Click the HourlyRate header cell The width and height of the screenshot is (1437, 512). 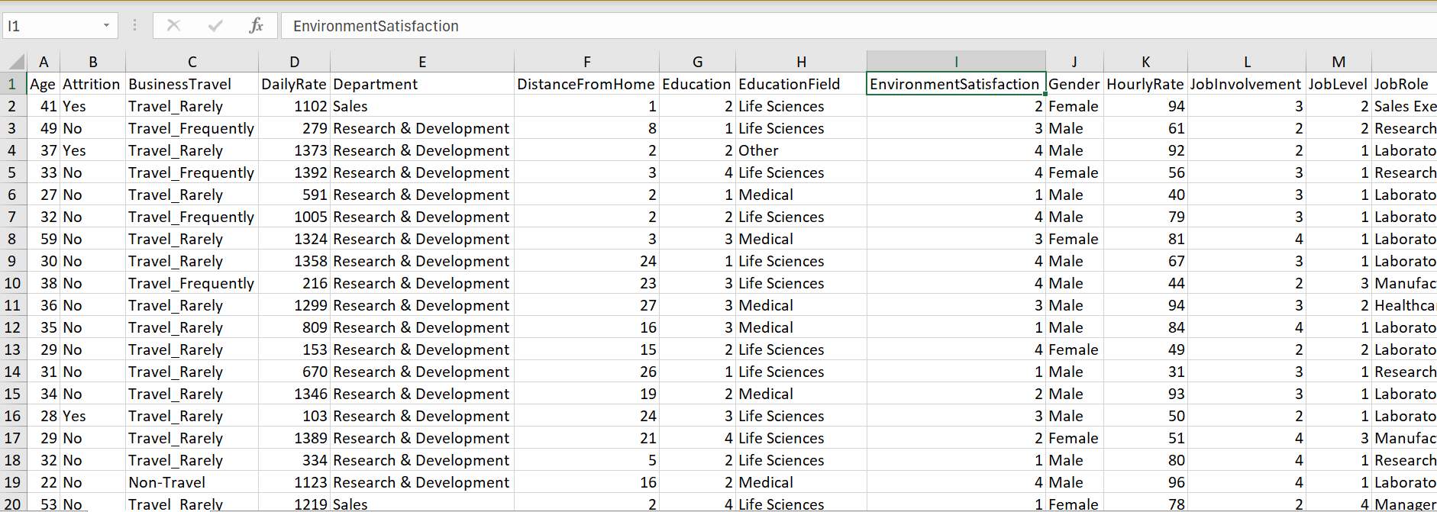coord(1145,84)
